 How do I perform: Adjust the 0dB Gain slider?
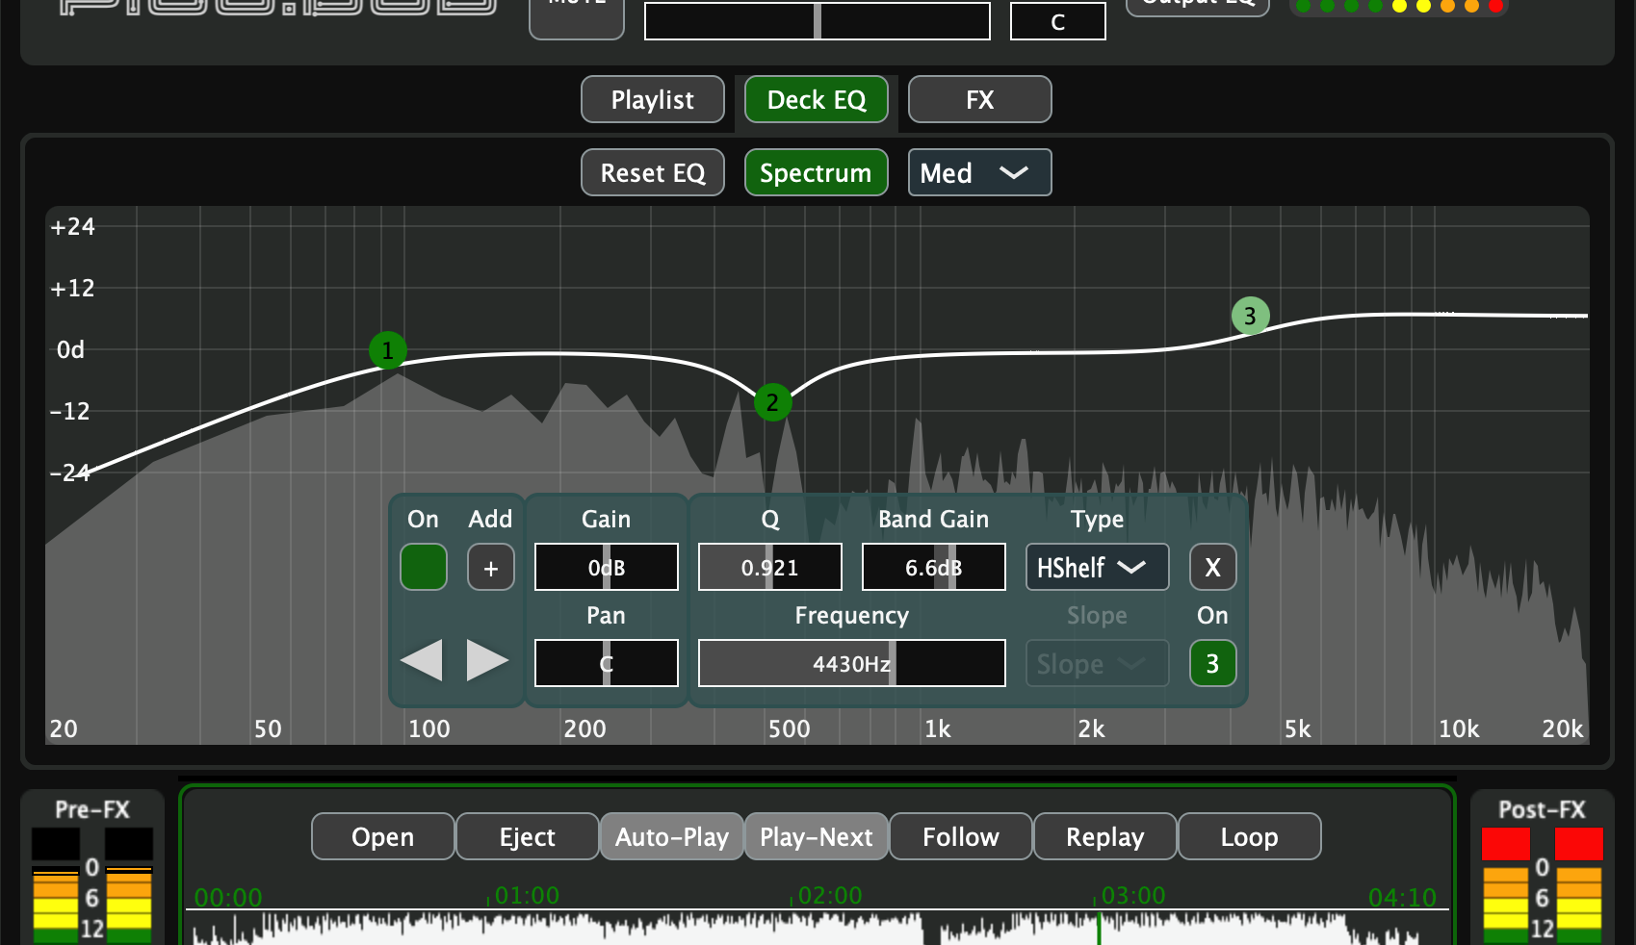607,567
